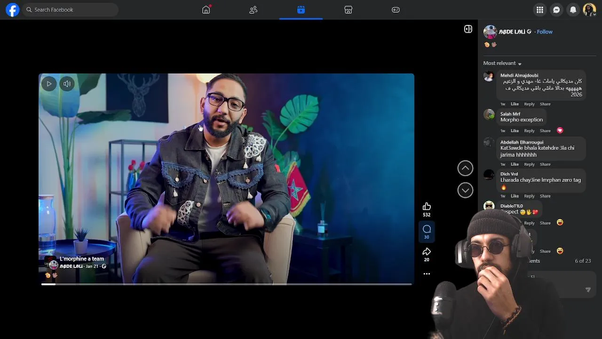View heart reaction on Salah Mrf's comment

[560, 130]
